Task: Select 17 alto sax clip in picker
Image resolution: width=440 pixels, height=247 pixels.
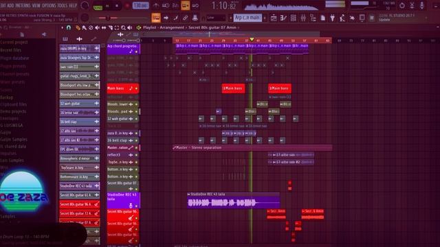Action: coord(80,131)
